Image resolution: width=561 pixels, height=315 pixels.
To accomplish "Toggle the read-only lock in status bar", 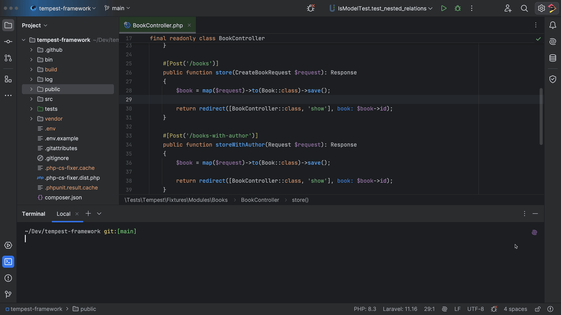I will [x=537, y=309].
